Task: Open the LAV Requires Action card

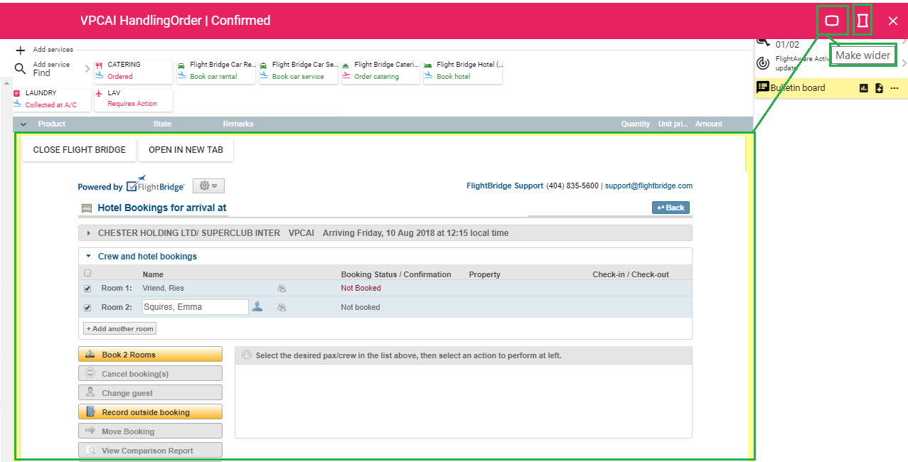Action: (x=134, y=100)
